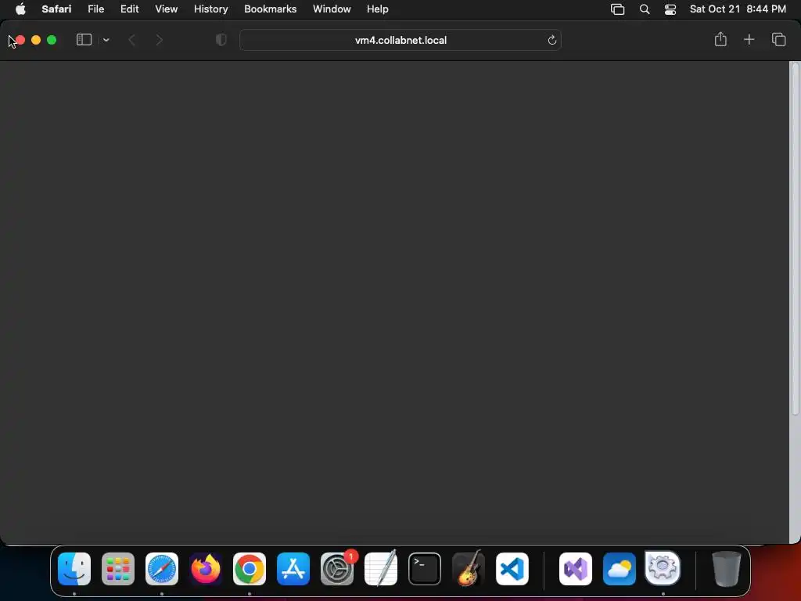Open the Bookmarks menu
This screenshot has width=801, height=601.
270,9
